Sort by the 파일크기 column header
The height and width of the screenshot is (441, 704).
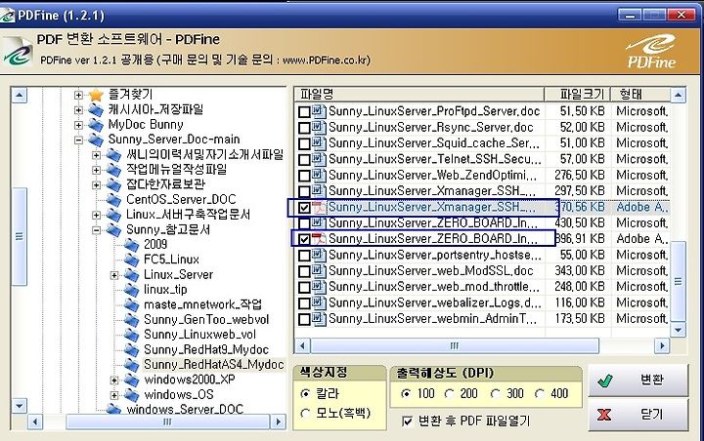pos(578,94)
